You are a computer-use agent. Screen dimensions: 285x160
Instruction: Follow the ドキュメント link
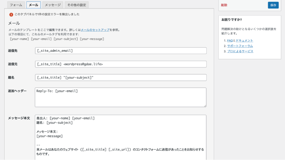(x=244, y=41)
